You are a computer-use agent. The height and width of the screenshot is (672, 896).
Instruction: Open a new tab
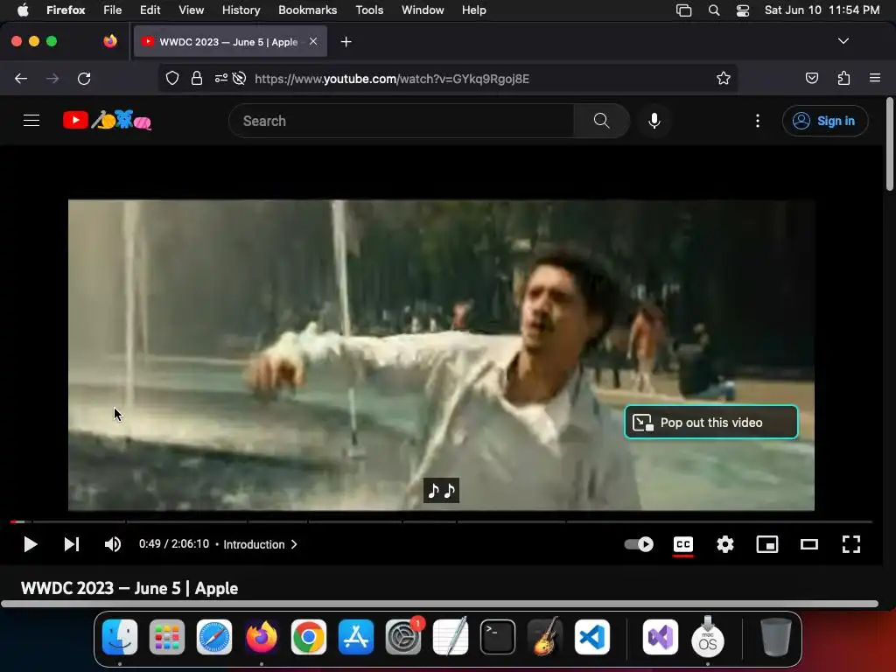(346, 42)
